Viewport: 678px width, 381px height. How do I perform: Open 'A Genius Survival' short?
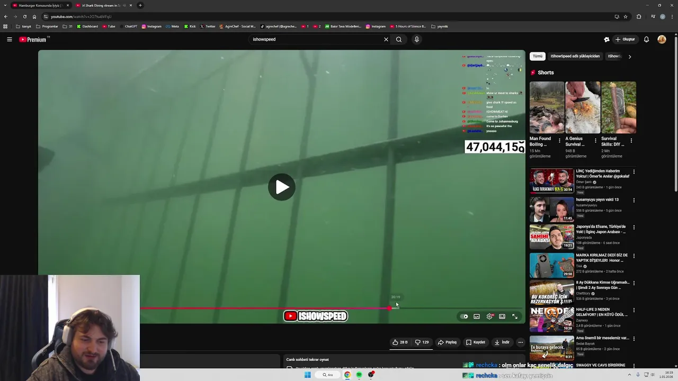tap(583, 107)
